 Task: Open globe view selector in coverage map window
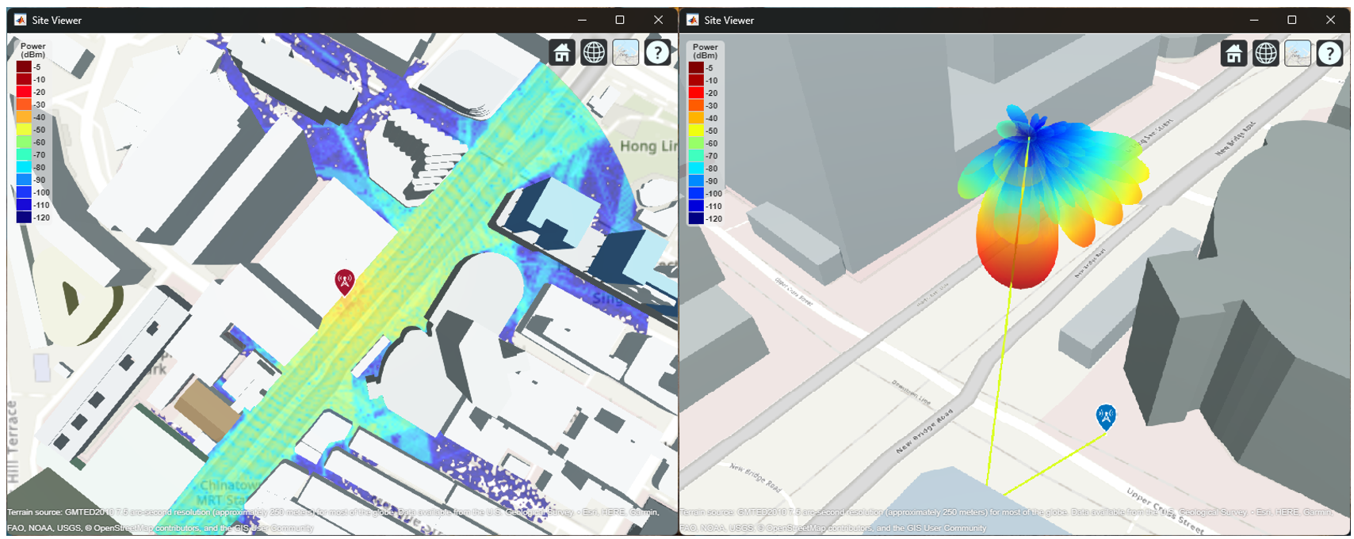pyautogui.click(x=594, y=53)
